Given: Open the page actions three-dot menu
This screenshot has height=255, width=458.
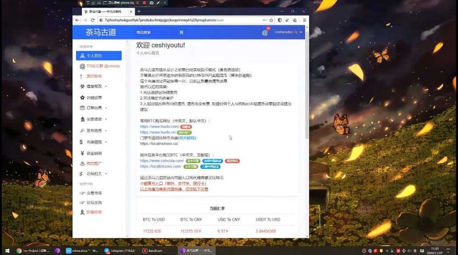Looking at the screenshot, I should 264,20.
